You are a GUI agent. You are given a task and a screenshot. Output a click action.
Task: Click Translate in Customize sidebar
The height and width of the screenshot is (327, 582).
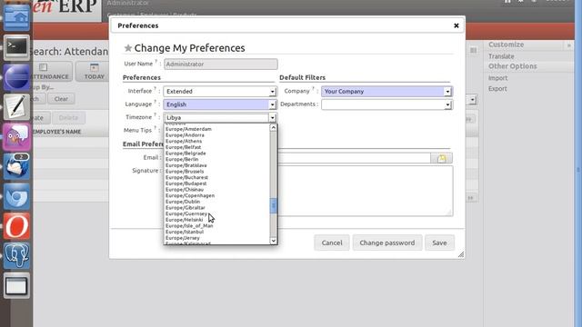[x=501, y=56]
